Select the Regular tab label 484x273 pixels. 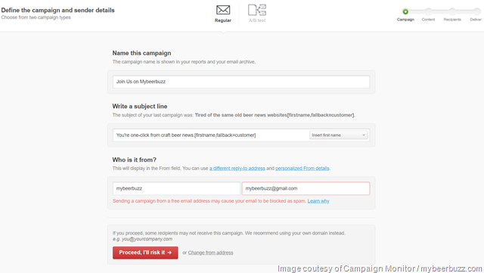[x=223, y=20]
